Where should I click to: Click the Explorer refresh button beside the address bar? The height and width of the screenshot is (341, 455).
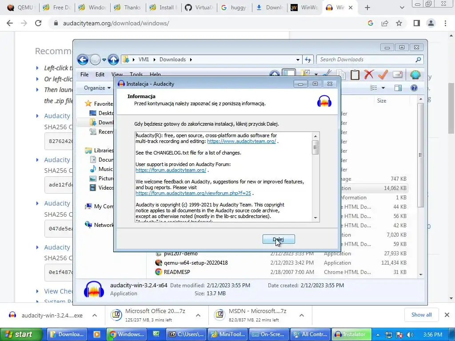308,60
